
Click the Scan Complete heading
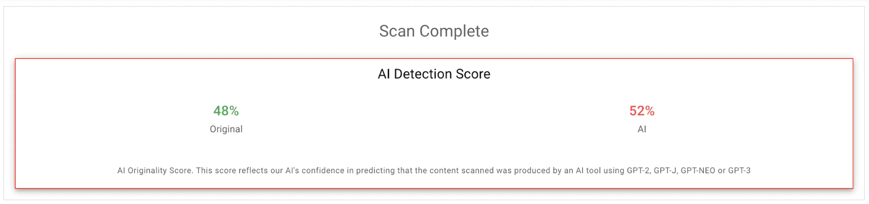[x=434, y=31]
